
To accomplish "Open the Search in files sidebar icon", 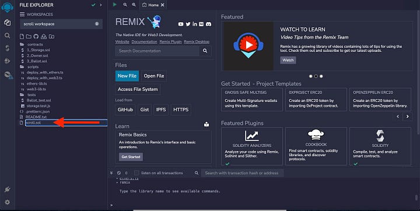I will coord(8,36).
